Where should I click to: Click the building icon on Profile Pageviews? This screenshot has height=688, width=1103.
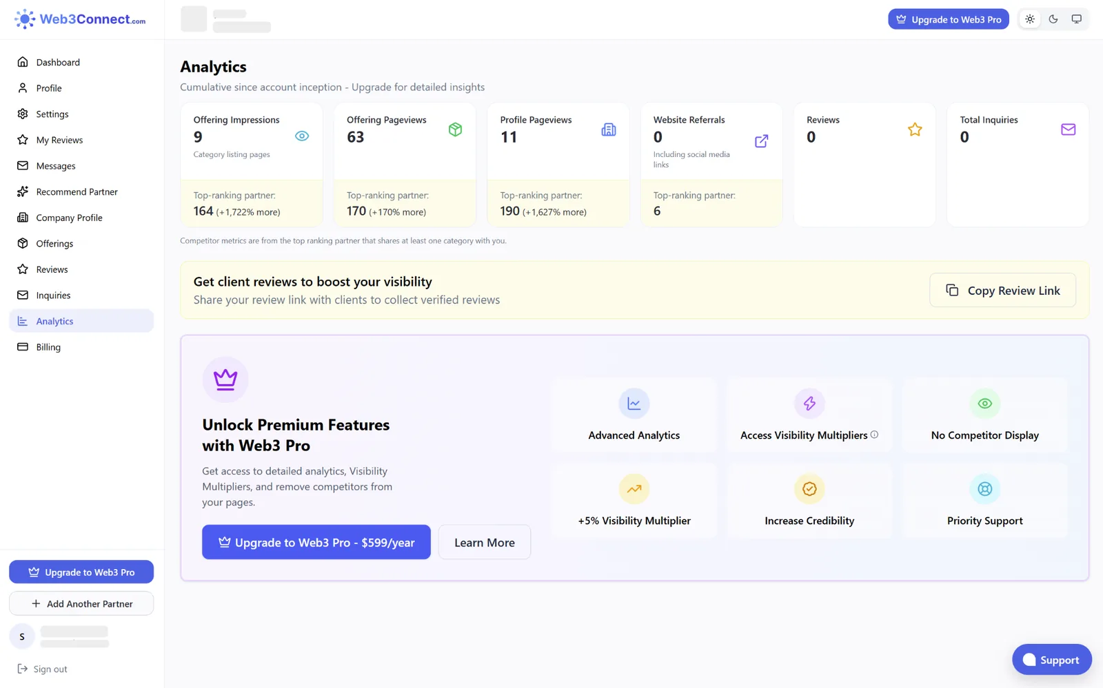pyautogui.click(x=609, y=129)
